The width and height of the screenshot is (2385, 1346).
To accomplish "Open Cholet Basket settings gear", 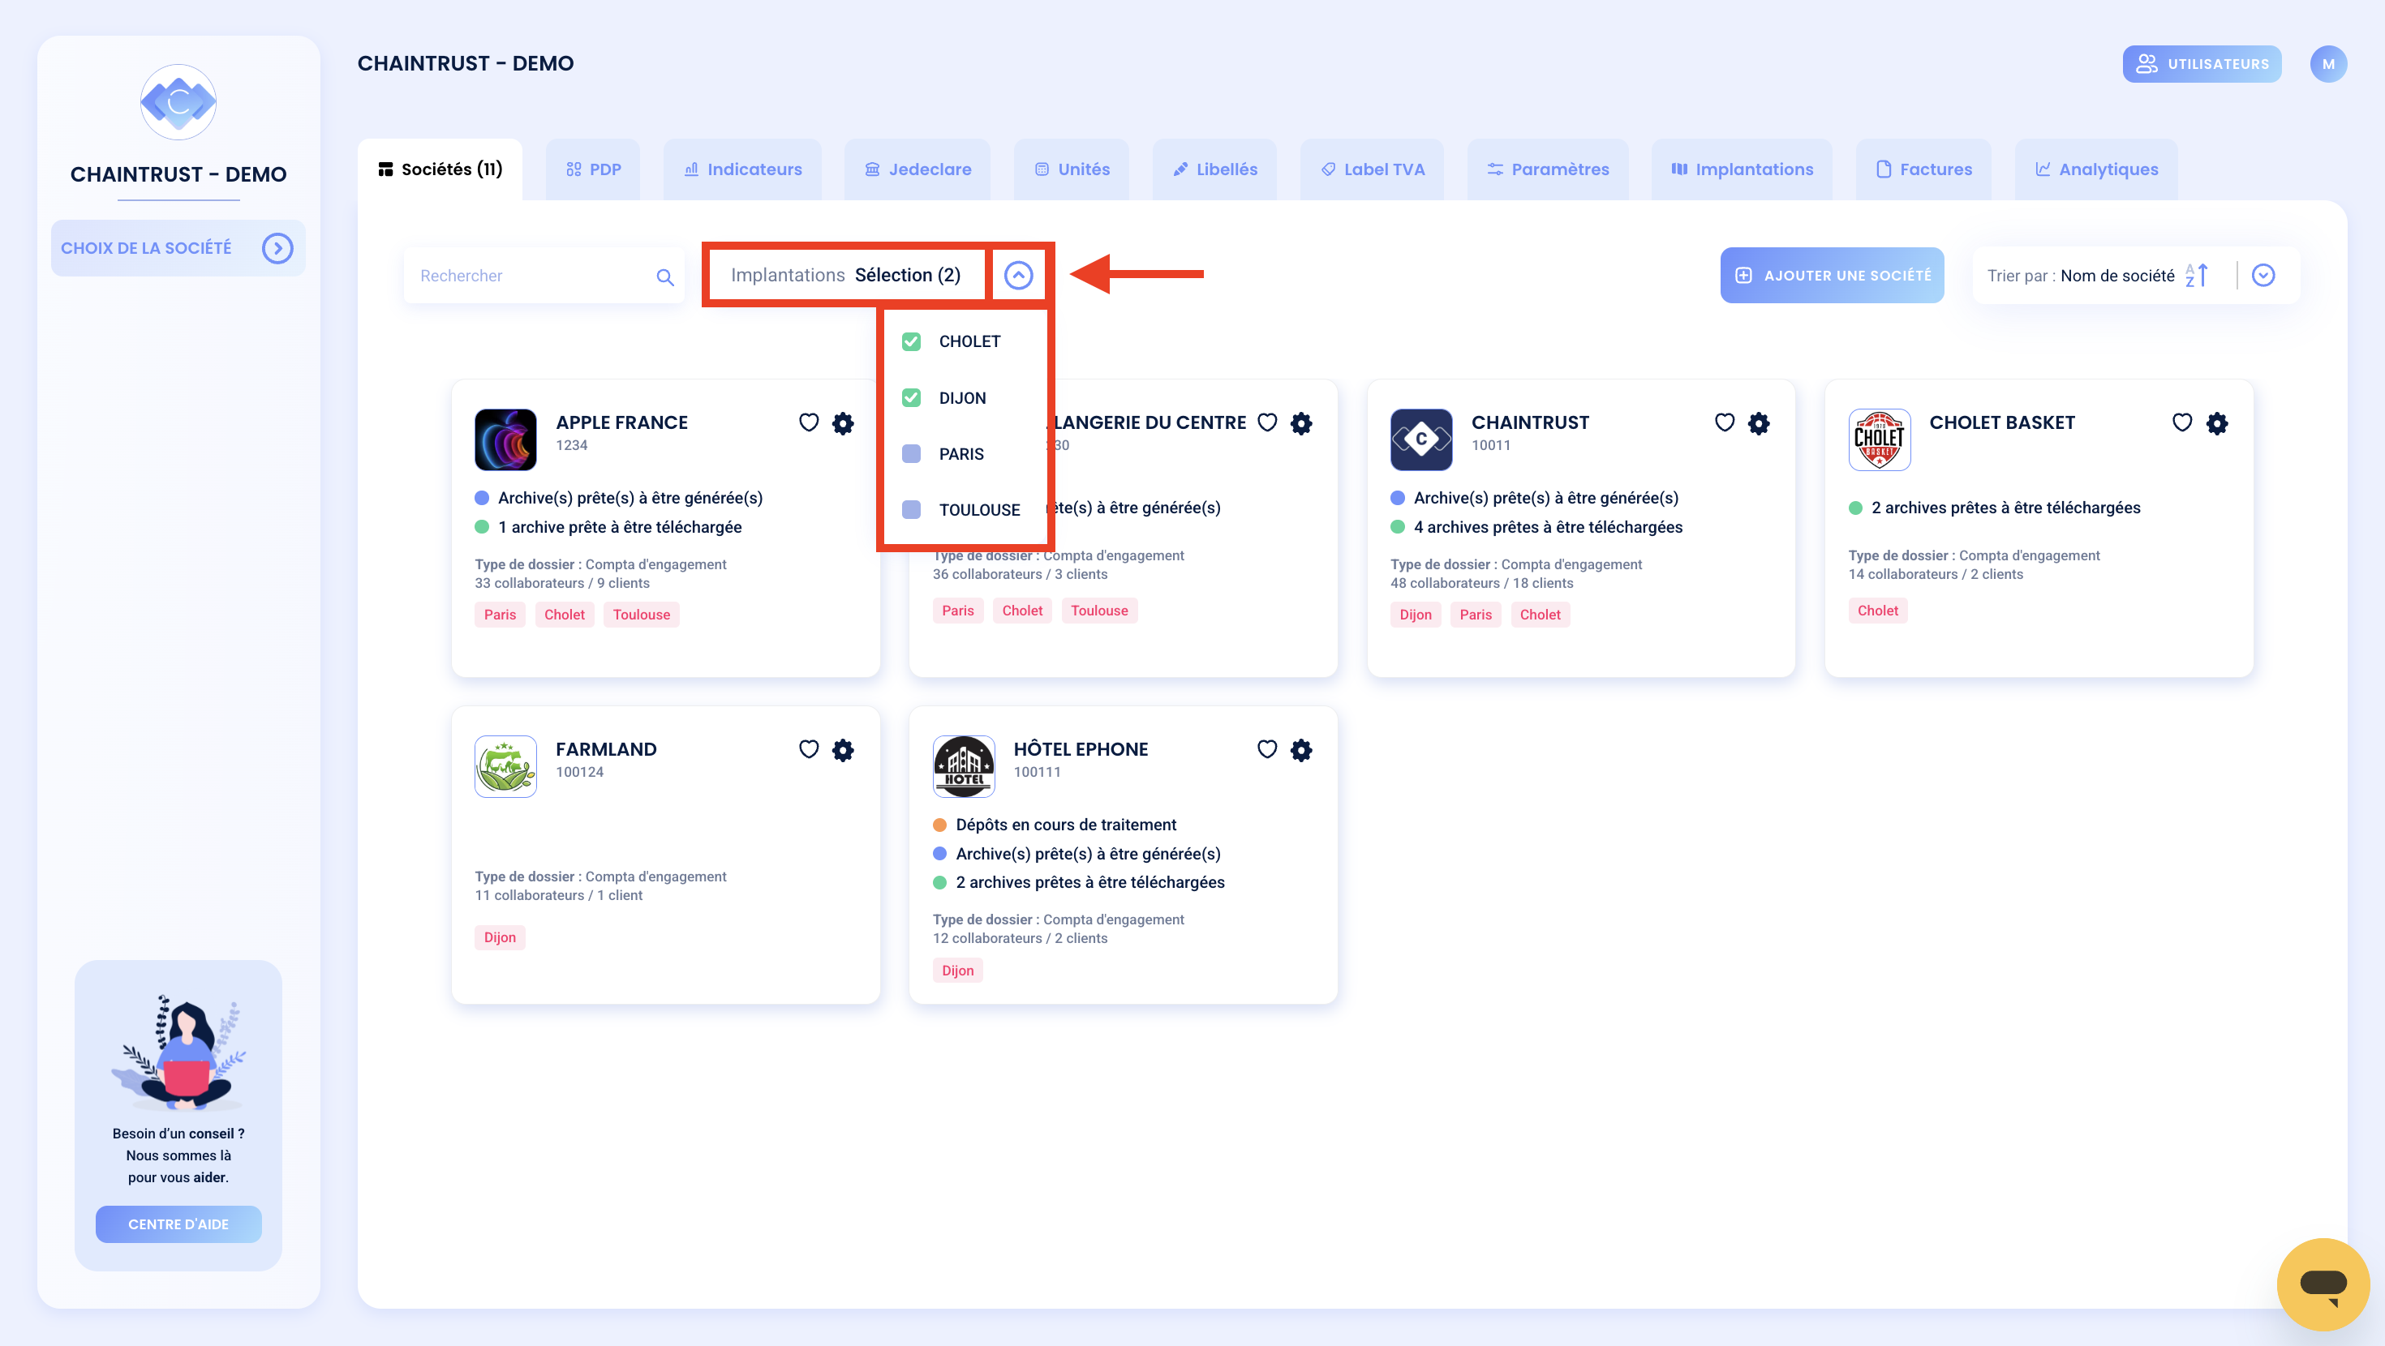I will (x=2216, y=423).
